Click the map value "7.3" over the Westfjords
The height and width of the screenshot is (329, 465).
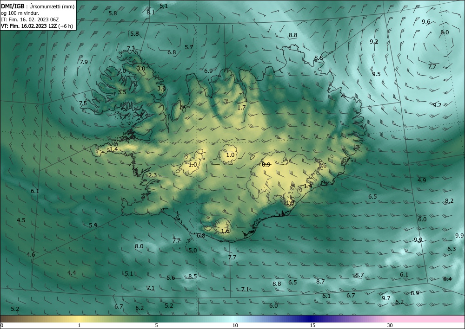(131, 49)
